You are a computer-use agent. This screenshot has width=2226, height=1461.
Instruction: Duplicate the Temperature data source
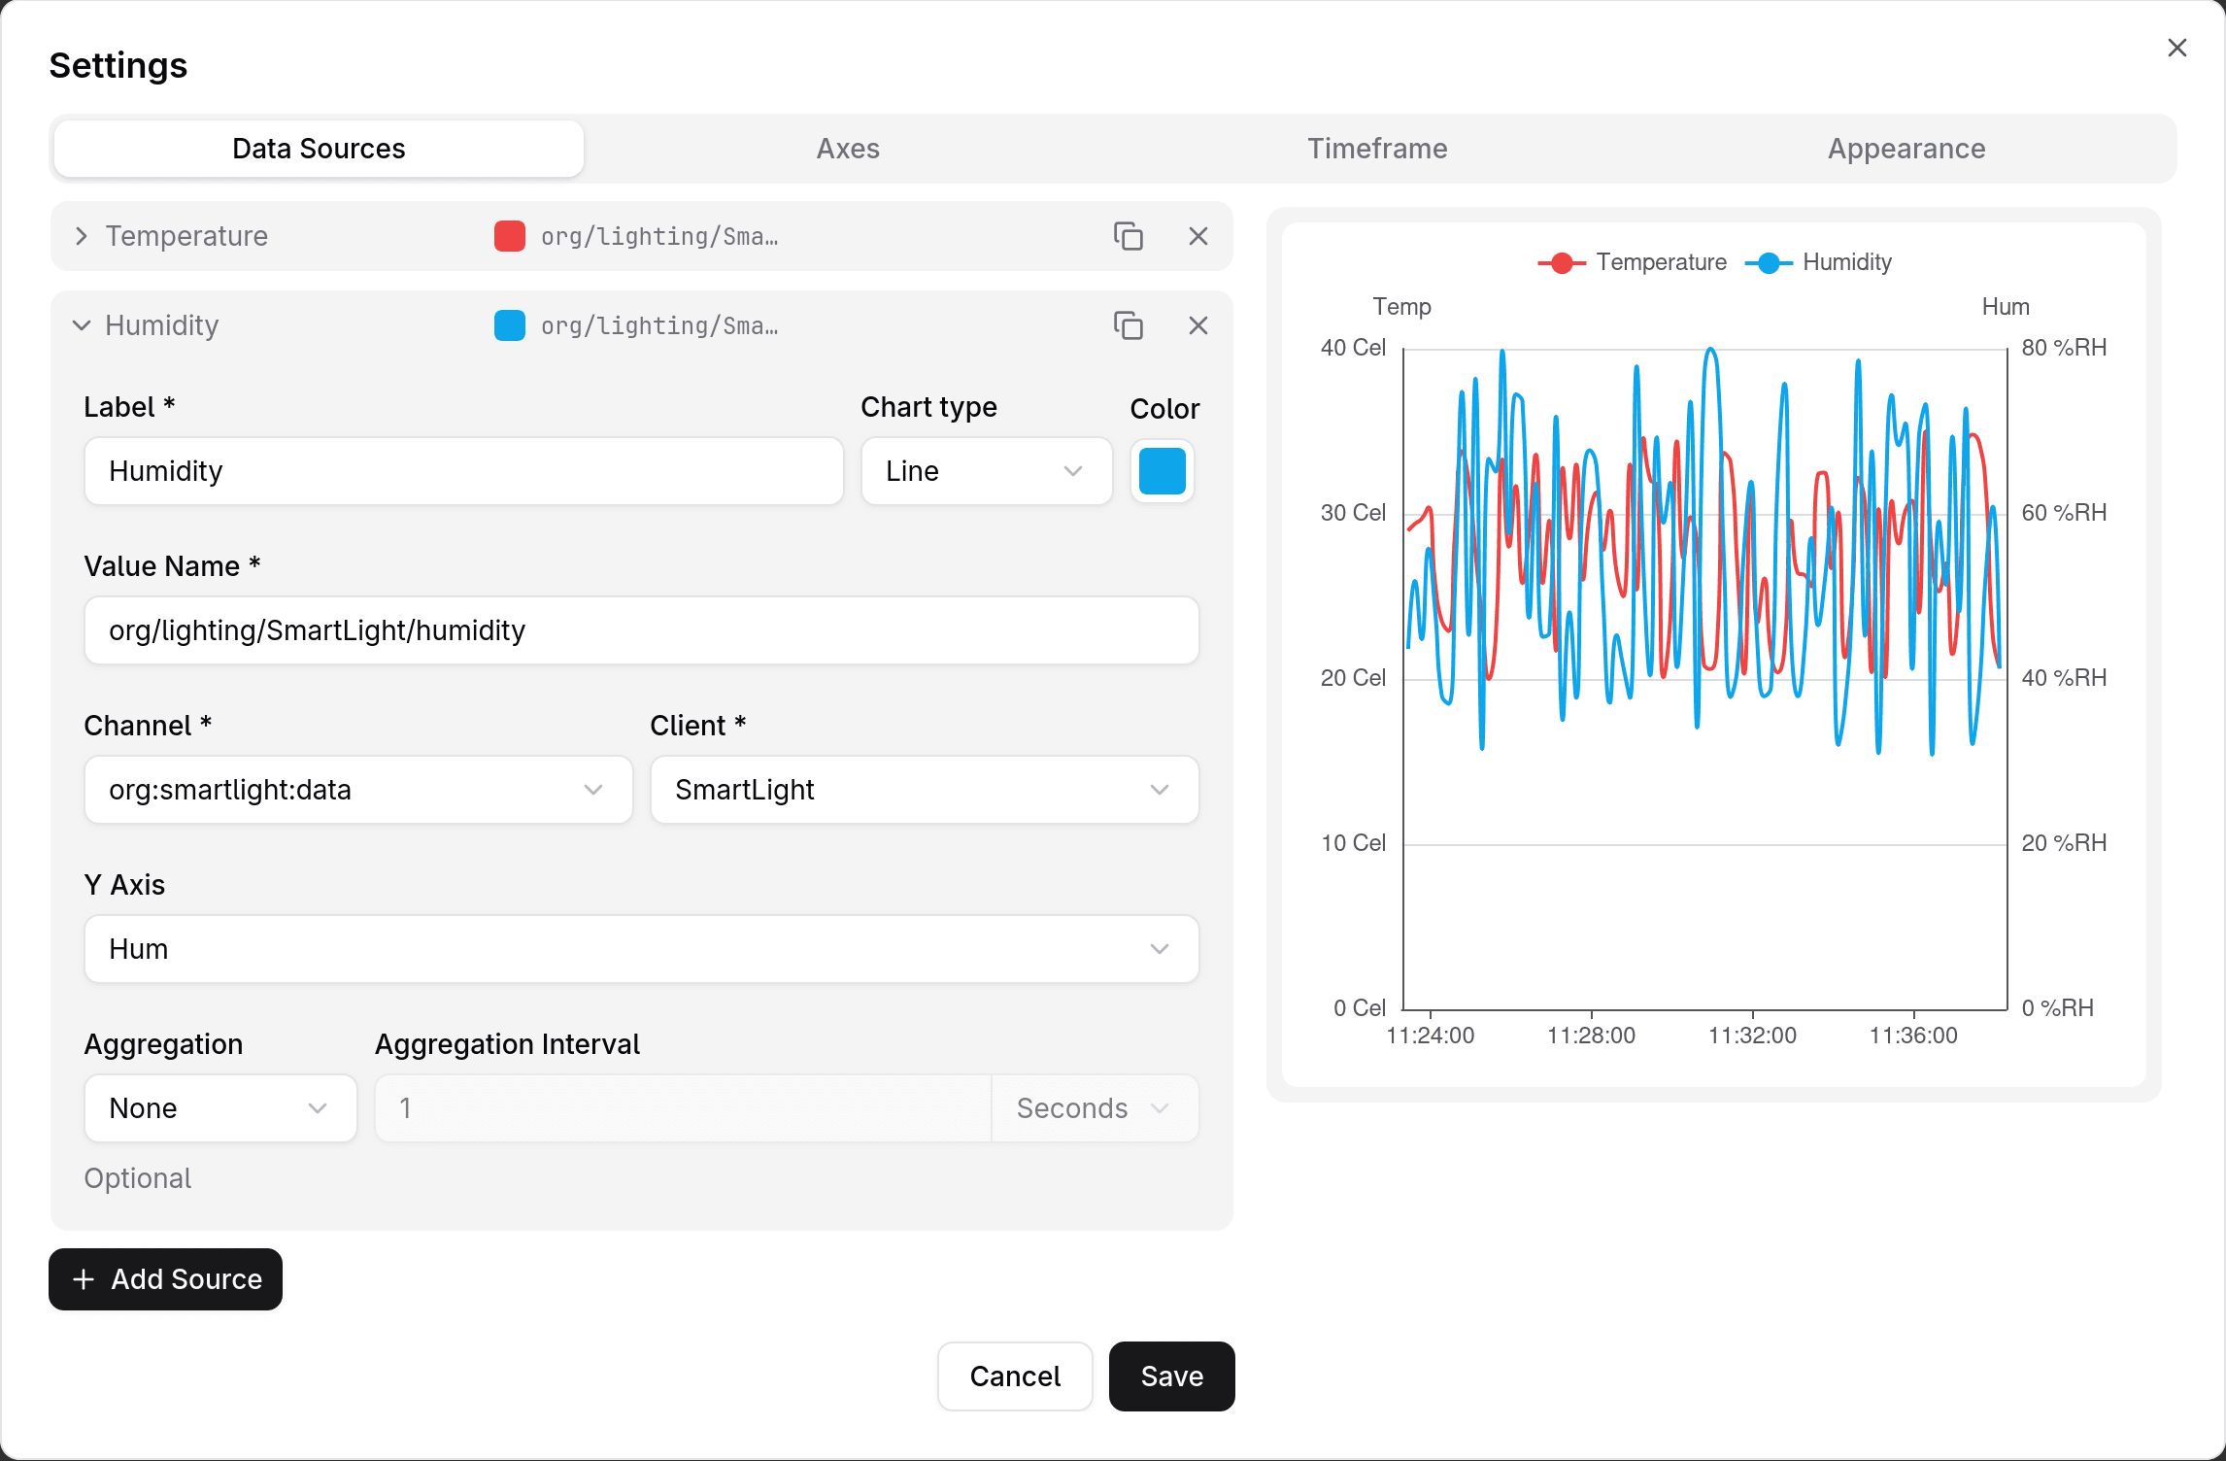pyautogui.click(x=1128, y=236)
